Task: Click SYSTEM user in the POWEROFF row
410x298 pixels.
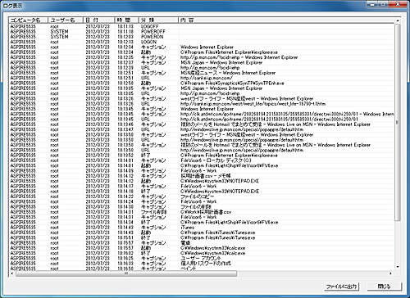Action: pyautogui.click(x=59, y=32)
